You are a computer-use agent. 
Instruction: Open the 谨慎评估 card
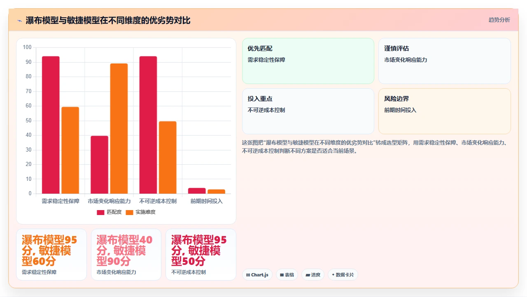coord(445,61)
